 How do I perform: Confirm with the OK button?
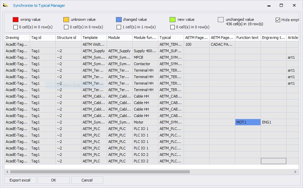[x=53, y=180]
